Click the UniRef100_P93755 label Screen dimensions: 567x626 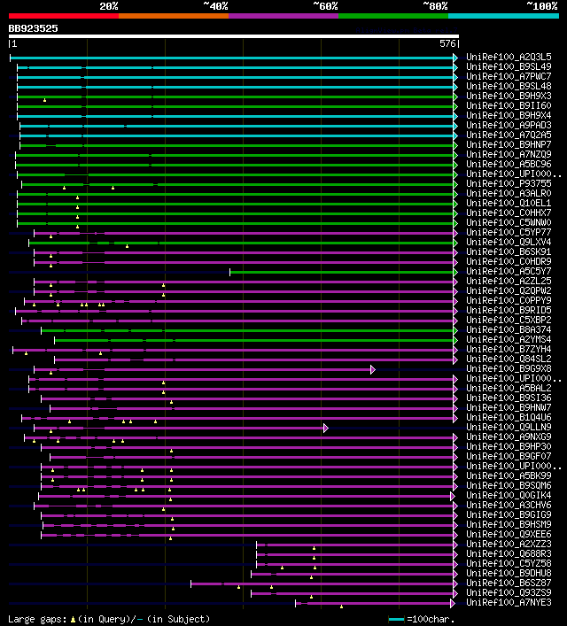[x=509, y=183]
